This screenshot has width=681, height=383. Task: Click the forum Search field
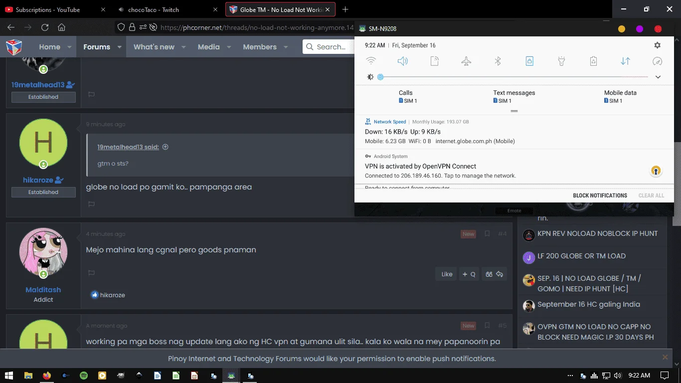(x=328, y=47)
